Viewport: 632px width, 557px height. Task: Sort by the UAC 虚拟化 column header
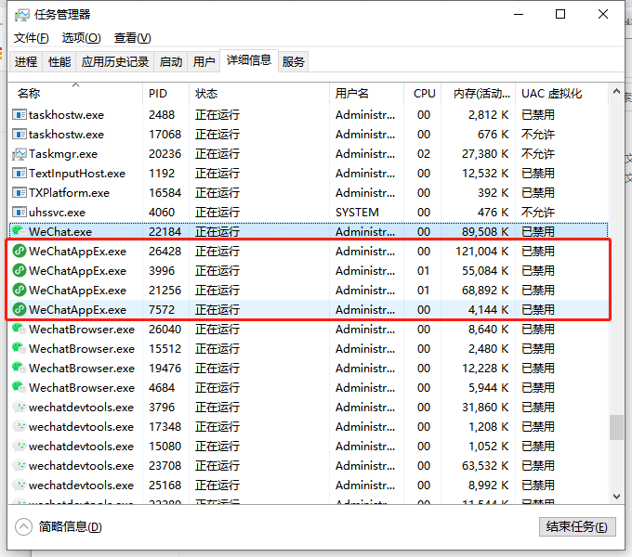[562, 94]
